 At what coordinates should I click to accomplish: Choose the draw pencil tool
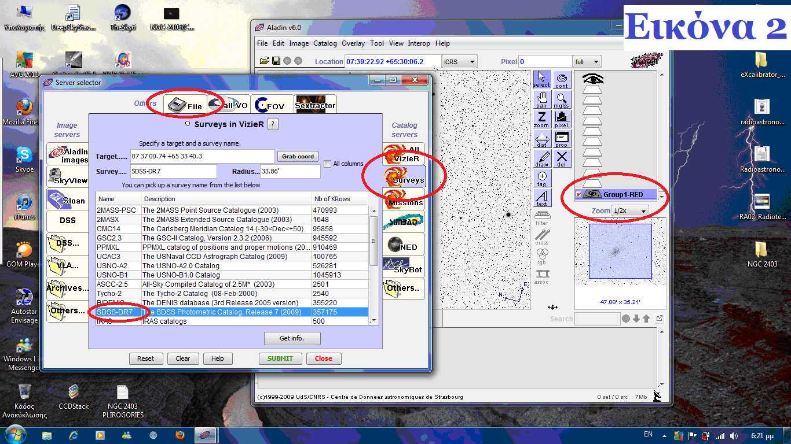click(541, 159)
